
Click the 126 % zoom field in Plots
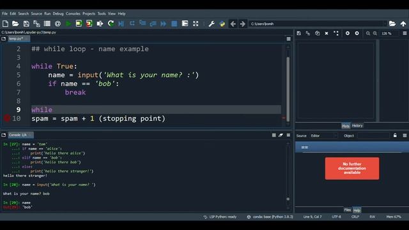tap(389, 33)
